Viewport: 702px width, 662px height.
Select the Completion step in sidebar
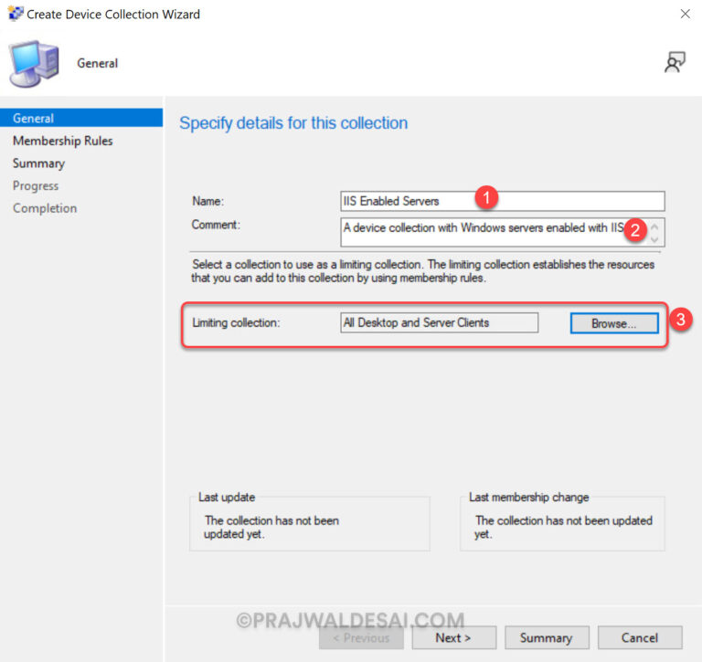[x=45, y=208]
